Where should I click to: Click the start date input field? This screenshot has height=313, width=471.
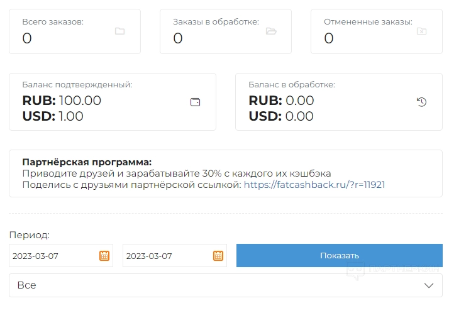click(x=53, y=256)
